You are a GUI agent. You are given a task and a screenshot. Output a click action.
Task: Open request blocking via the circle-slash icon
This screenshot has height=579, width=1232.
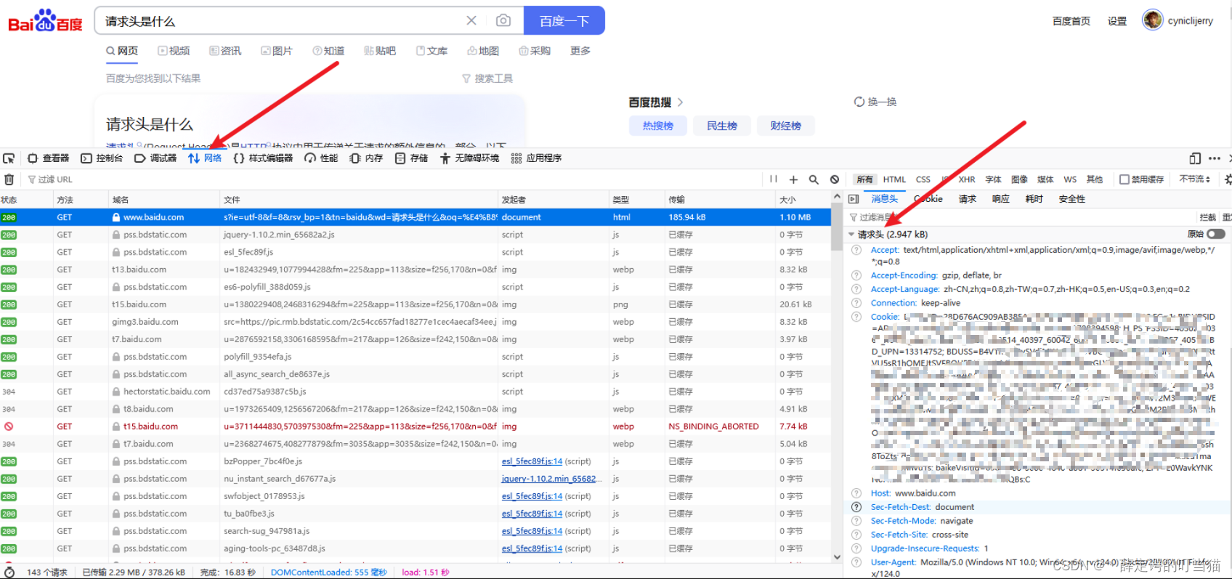coord(835,179)
